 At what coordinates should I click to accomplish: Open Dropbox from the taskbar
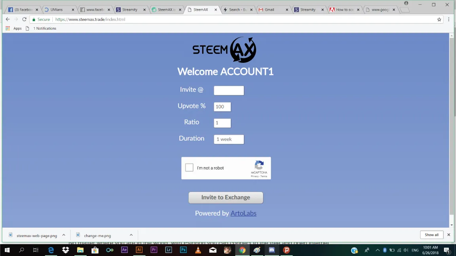click(65, 250)
